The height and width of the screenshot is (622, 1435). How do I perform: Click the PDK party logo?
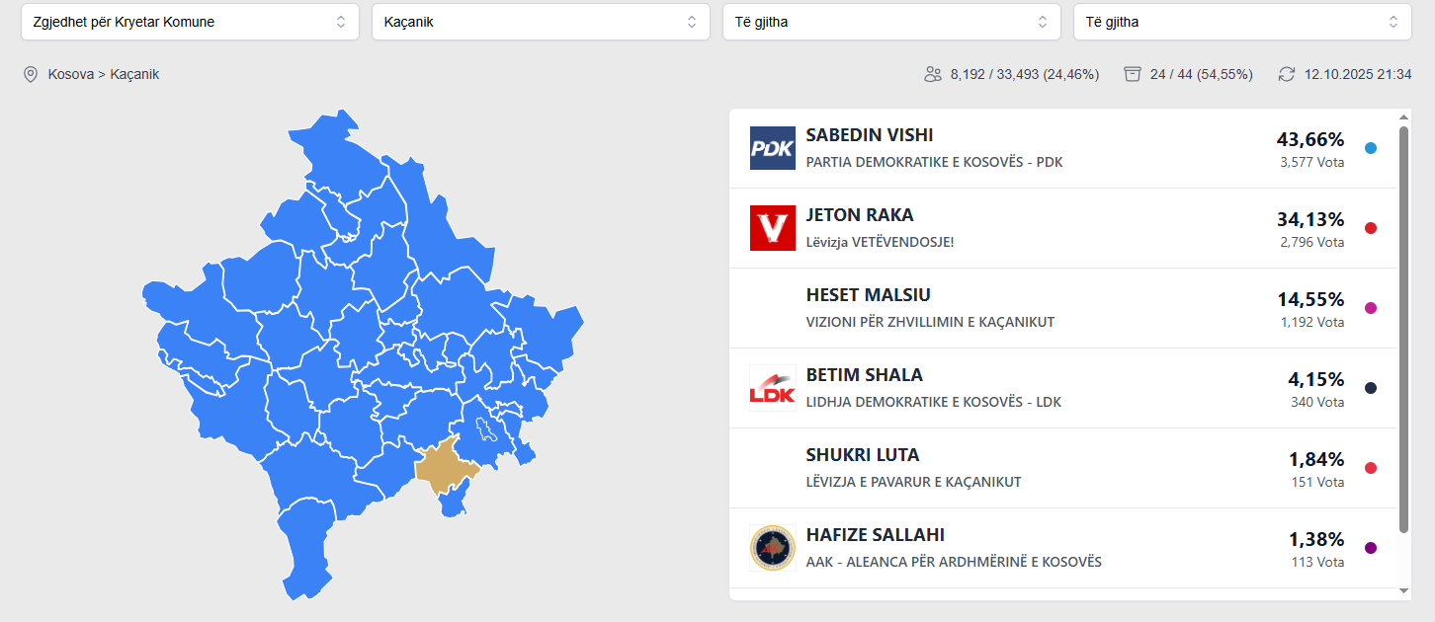(x=772, y=148)
